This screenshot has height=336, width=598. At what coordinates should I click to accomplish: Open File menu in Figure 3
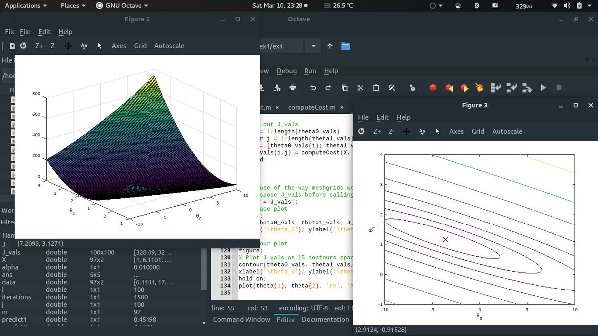coord(363,117)
